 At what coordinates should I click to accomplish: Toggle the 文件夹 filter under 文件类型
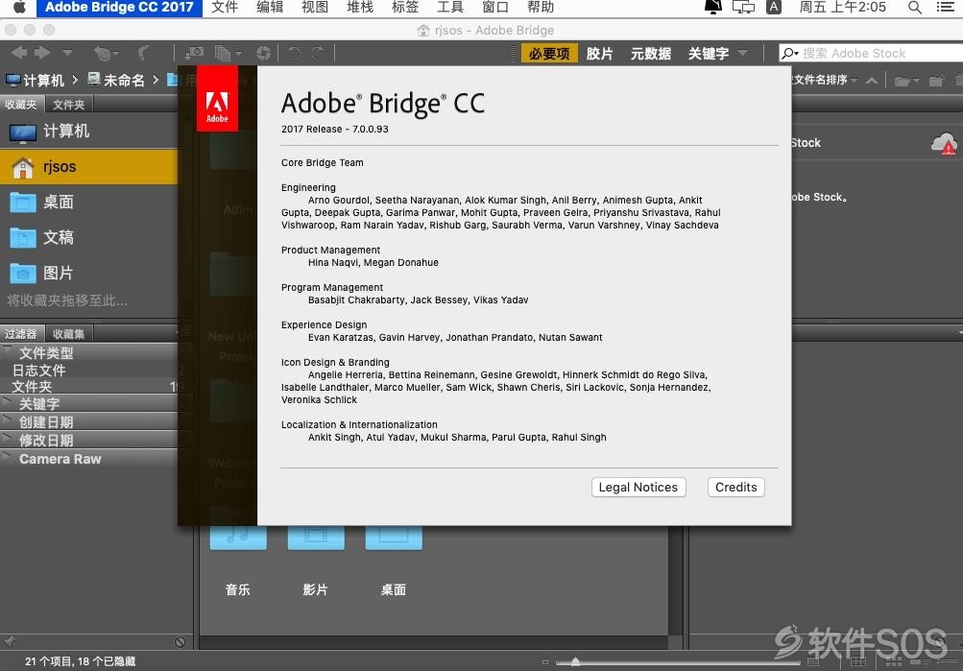[x=89, y=387]
